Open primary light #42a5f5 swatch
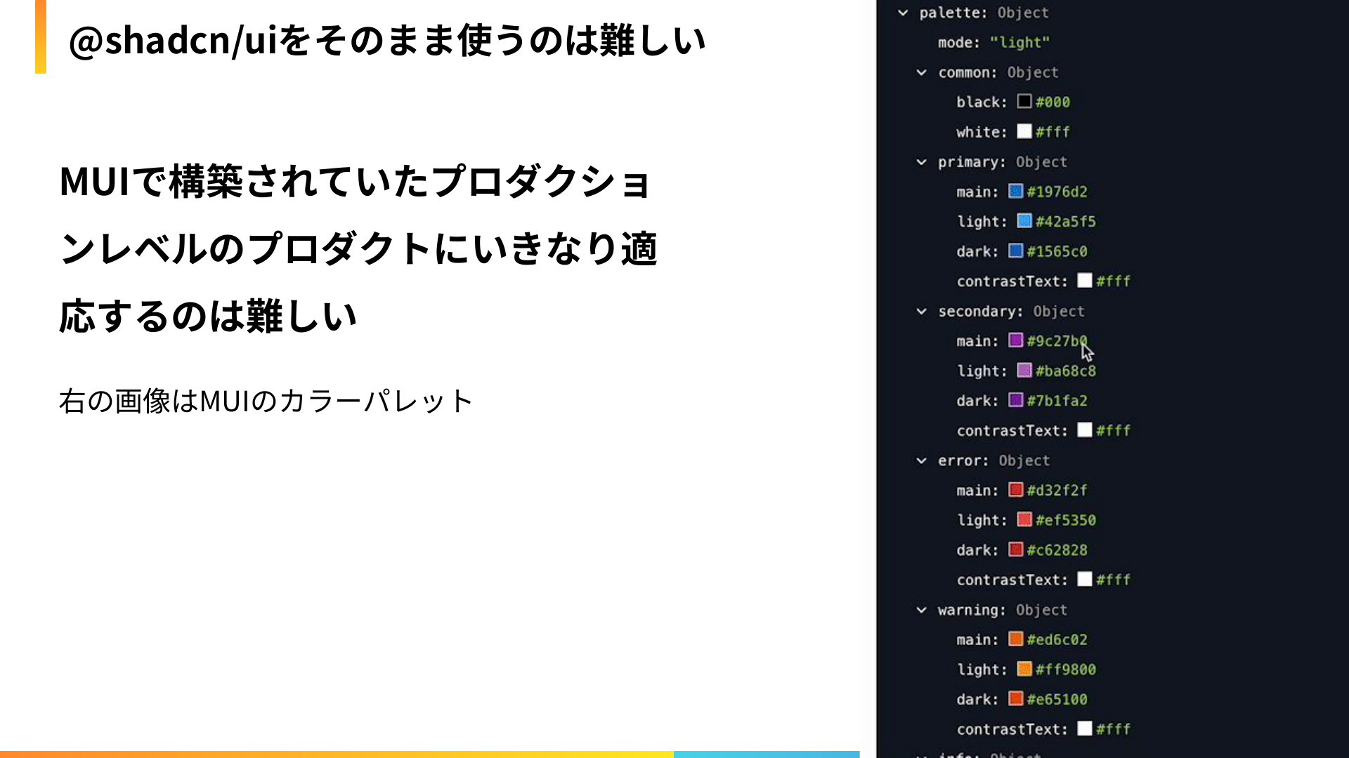 coord(1024,221)
